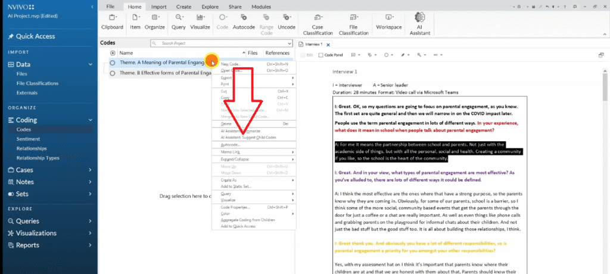Select radio circle for Theme. B code
Image resolution: width=610 pixels, height=274 pixels.
(x=113, y=73)
